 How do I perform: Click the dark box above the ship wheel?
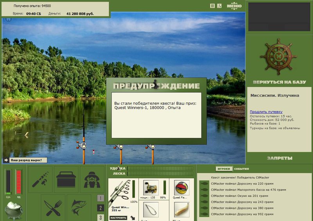[x=279, y=17]
